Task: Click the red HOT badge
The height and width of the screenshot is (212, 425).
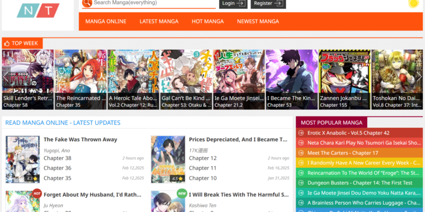Action: tap(37, 193)
